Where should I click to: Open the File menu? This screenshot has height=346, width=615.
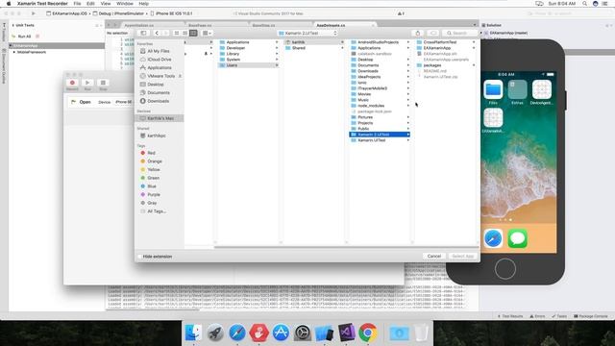(x=77, y=4)
